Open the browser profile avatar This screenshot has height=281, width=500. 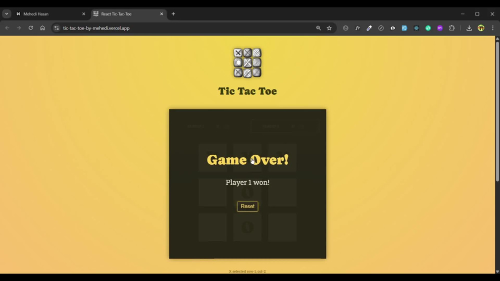click(481, 28)
